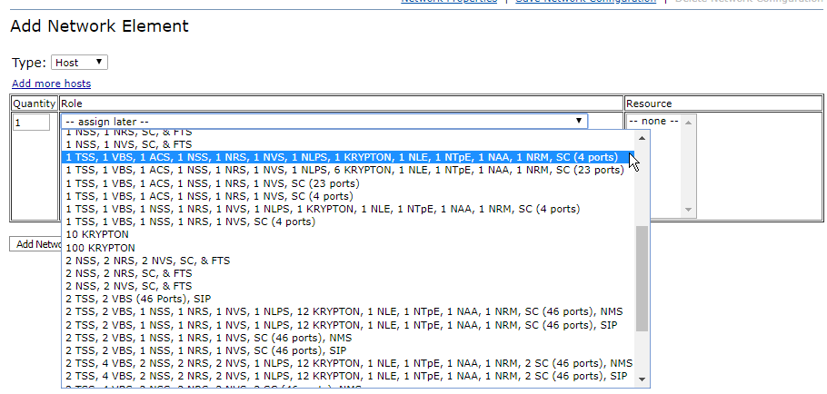
Task: Choose '2 NSS, 2 NRS, SC, & FTS' option
Action: click(128, 273)
